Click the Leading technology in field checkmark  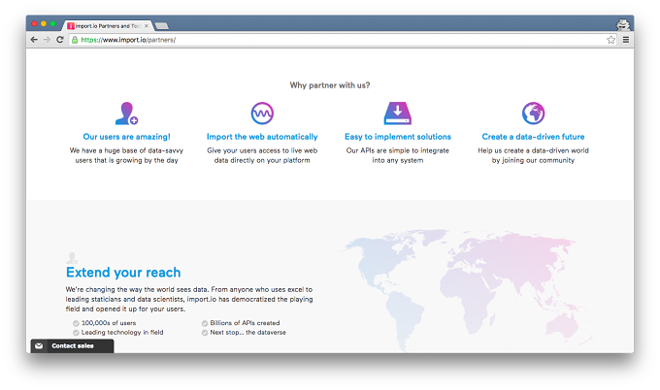point(76,333)
